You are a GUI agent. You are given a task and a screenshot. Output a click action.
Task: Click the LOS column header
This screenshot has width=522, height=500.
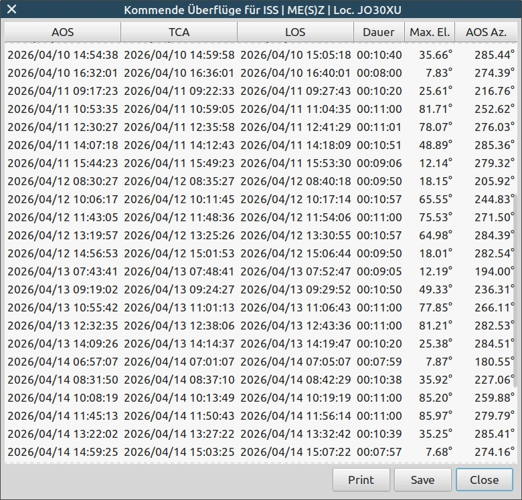pos(295,32)
